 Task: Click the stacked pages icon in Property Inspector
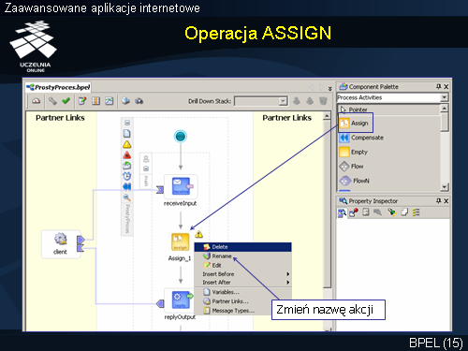tap(404, 212)
